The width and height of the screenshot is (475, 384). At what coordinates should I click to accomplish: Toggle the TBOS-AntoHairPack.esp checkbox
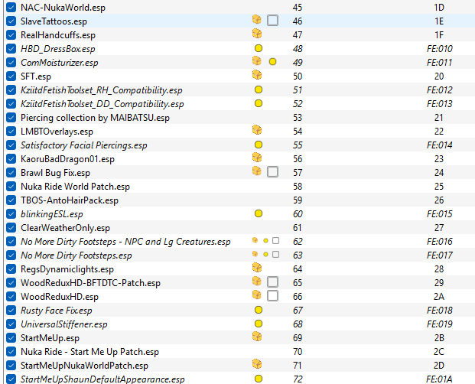pos(11,200)
